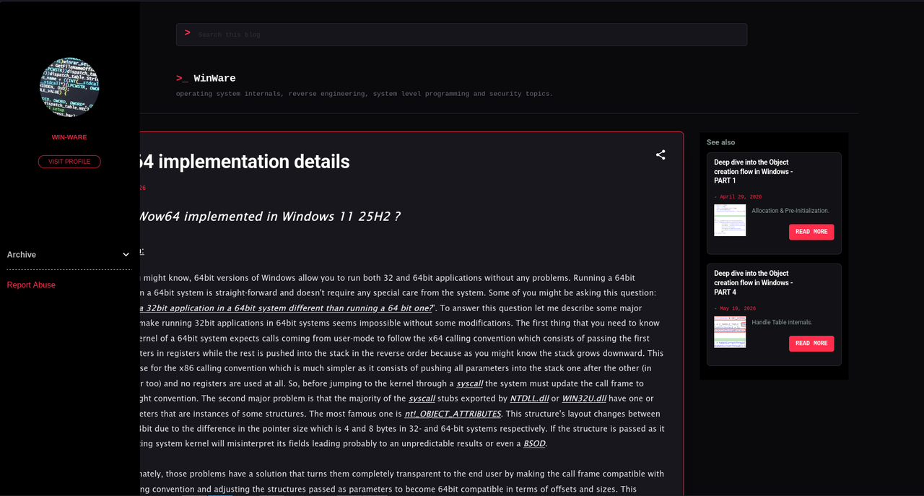This screenshot has width=924, height=496.
Task: Click the BSOD link in the article
Action: point(535,444)
